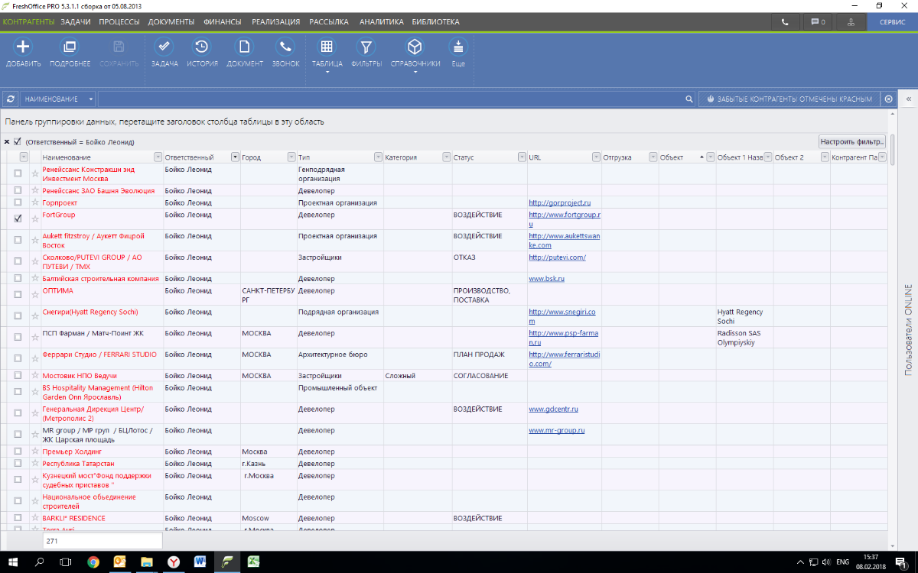The image size is (918, 573).
Task: Refresh the list with the reload icon
Action: (11, 99)
